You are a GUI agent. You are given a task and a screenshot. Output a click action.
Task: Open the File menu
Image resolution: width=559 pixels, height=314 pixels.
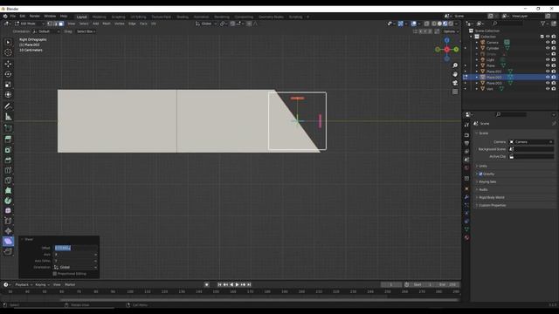pos(13,17)
